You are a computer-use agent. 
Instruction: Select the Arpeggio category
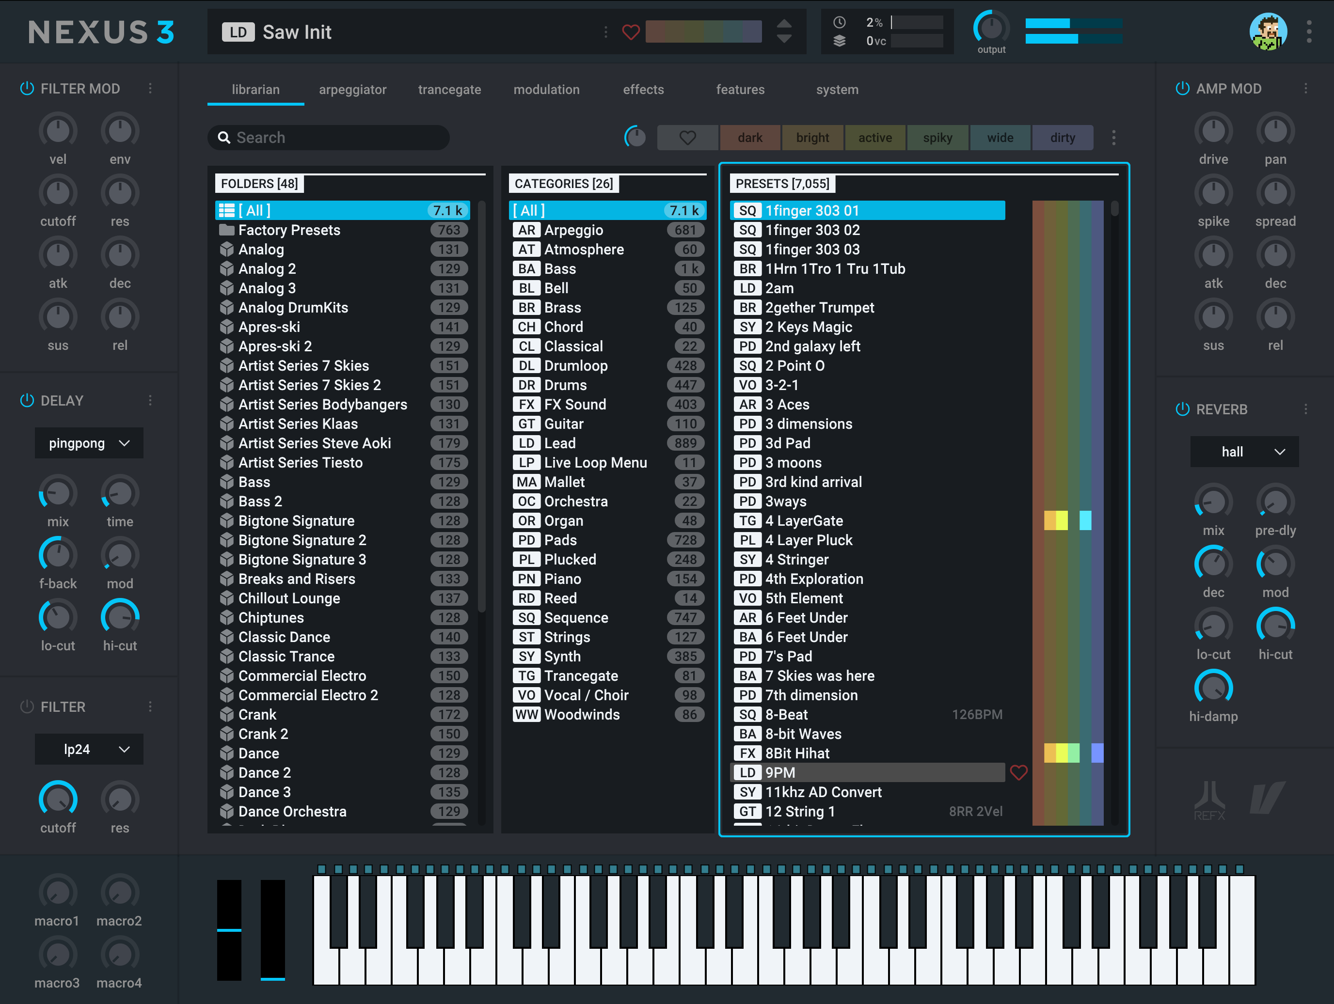[607, 230]
